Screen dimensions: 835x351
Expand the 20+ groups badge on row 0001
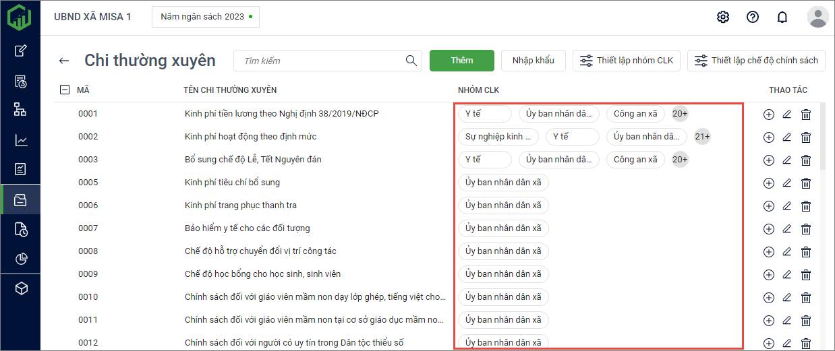pos(680,114)
